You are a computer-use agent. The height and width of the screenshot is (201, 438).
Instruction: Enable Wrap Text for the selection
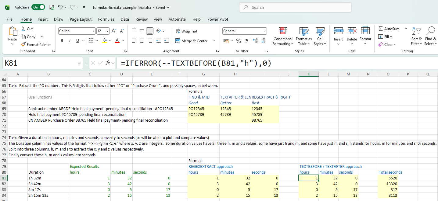186,31
